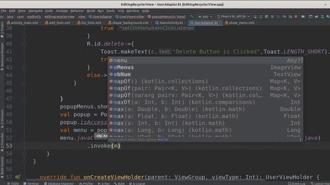
Task: Choose 'max(a: Double, b: Double)' suggestion
Action: [205, 109]
